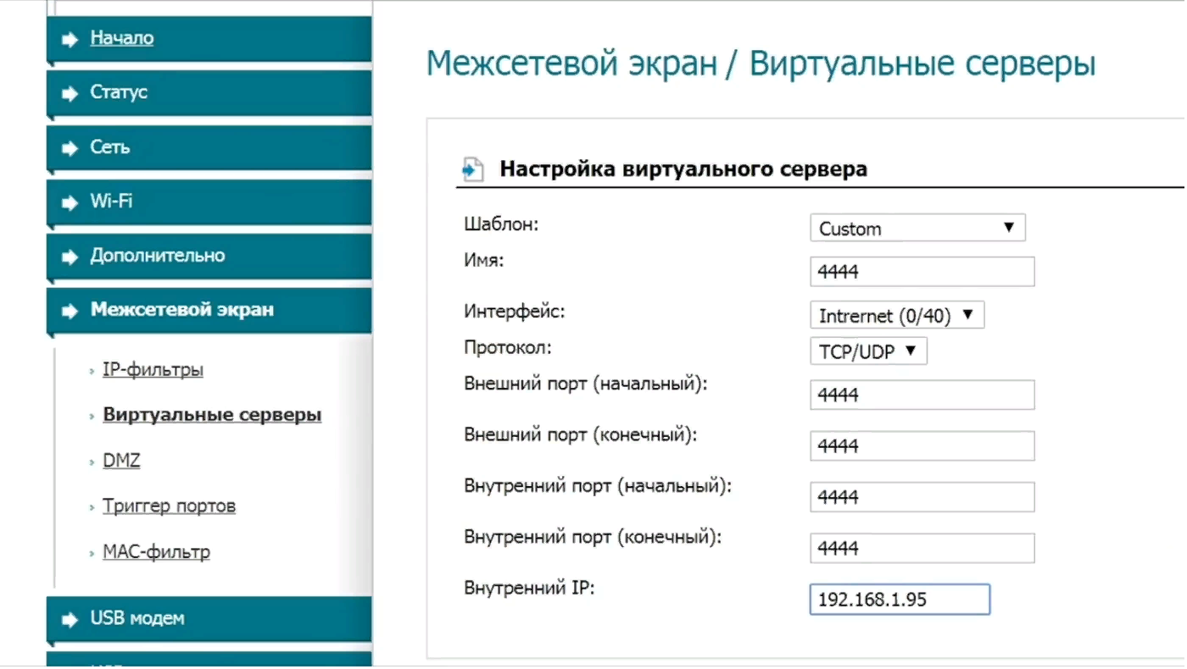This screenshot has height=669, width=1187.
Task: Click the arrow icon beside Статус
Action: pos(70,94)
